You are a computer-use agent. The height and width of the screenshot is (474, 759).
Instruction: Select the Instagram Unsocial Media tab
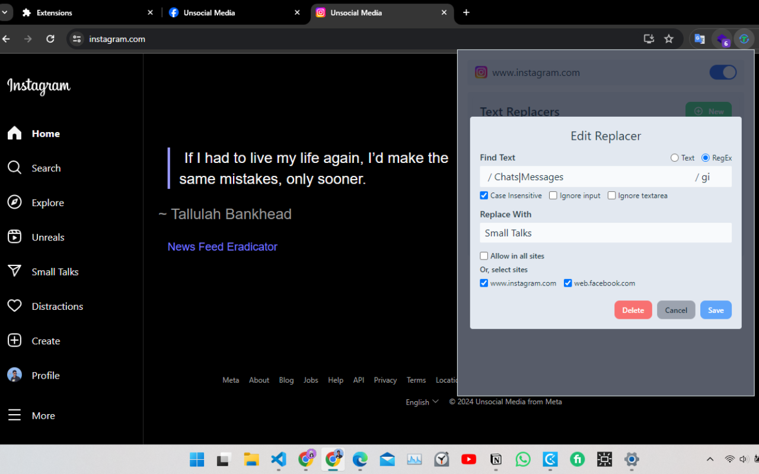coord(382,12)
